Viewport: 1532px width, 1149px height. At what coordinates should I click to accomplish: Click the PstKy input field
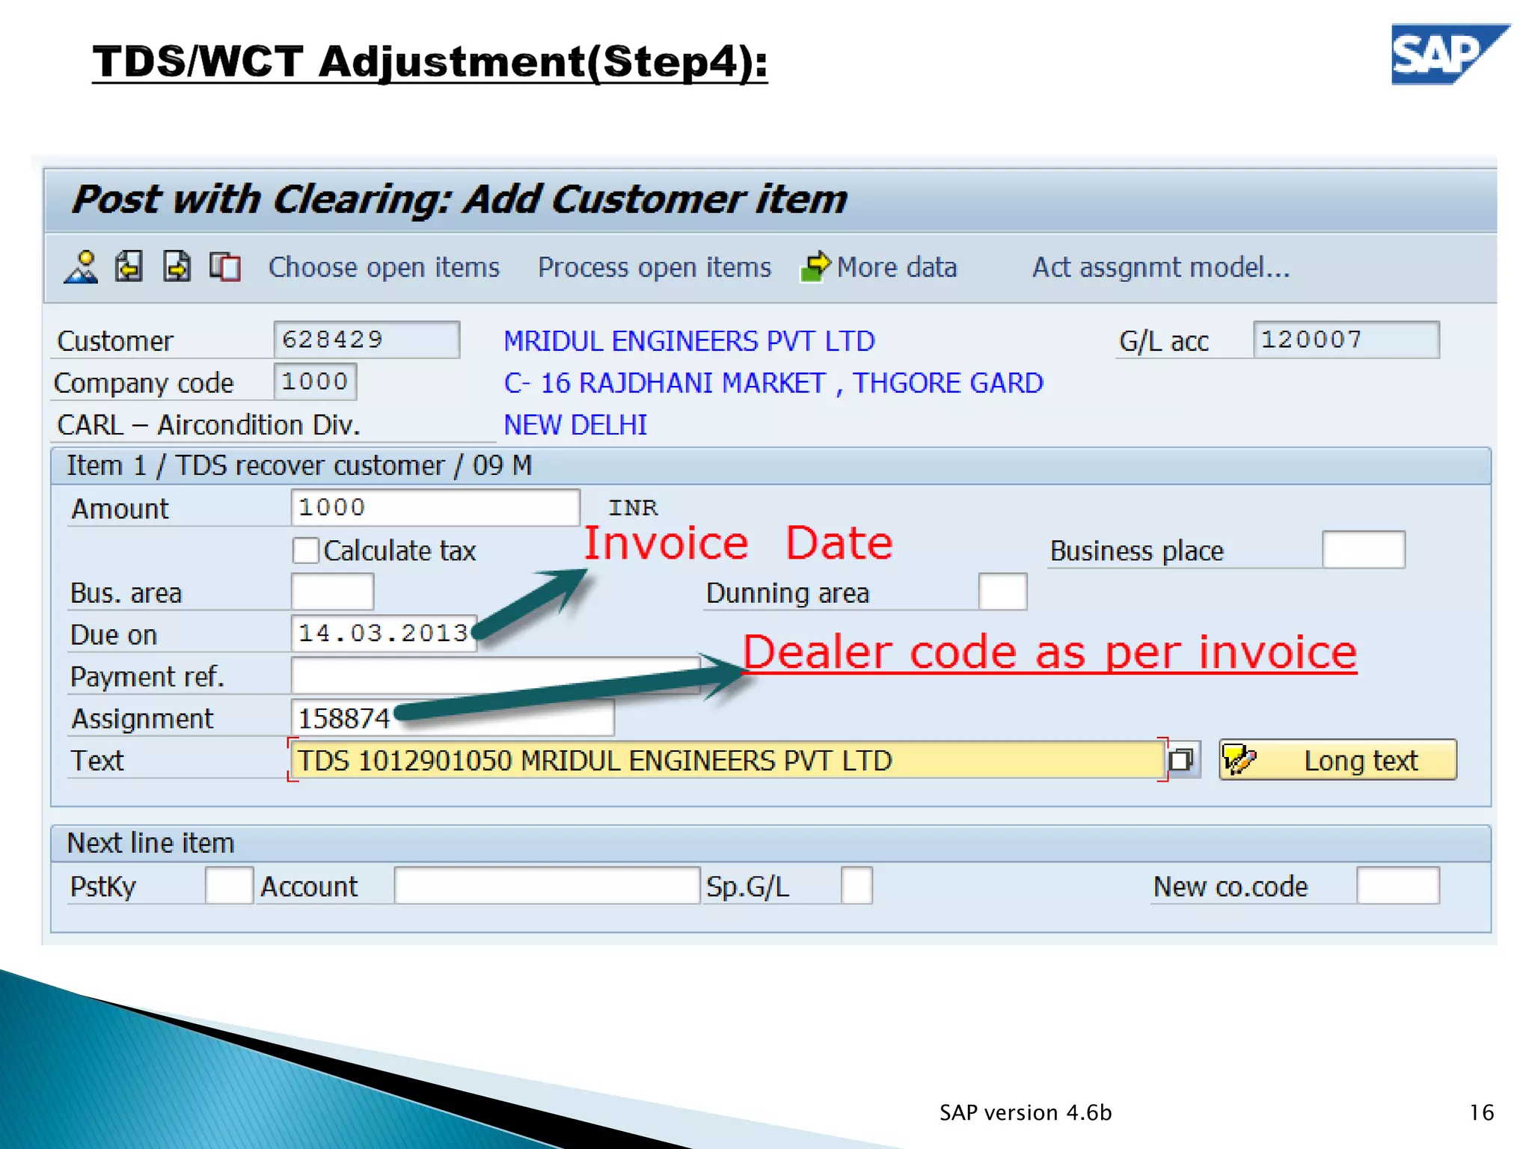tap(229, 886)
